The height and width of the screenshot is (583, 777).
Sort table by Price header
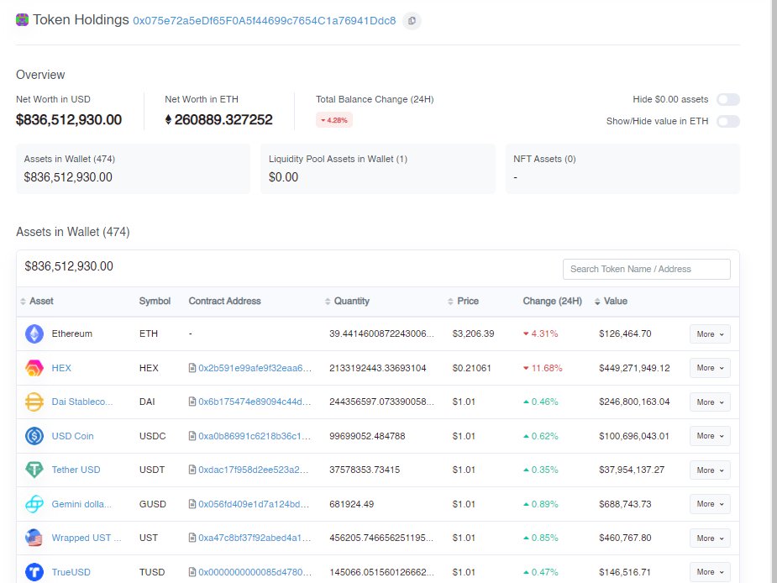point(468,301)
